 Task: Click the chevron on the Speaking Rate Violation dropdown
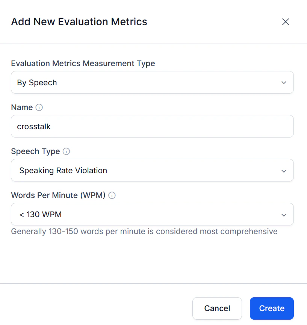click(x=284, y=171)
